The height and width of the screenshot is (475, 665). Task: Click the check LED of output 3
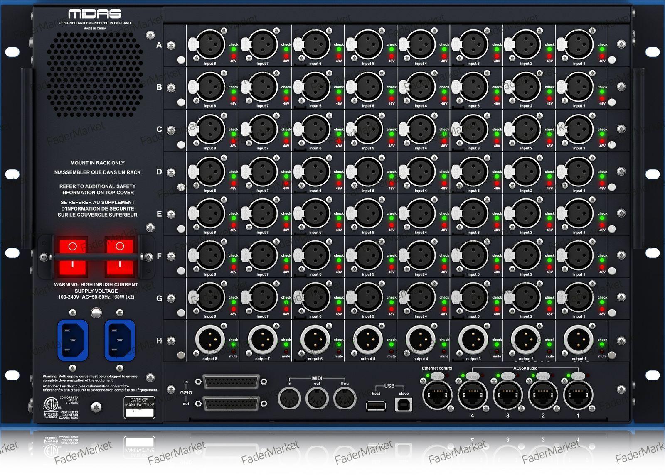coord(497,345)
